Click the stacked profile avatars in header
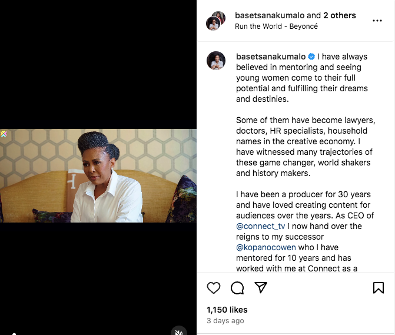This screenshot has width=395, height=335. (215, 21)
